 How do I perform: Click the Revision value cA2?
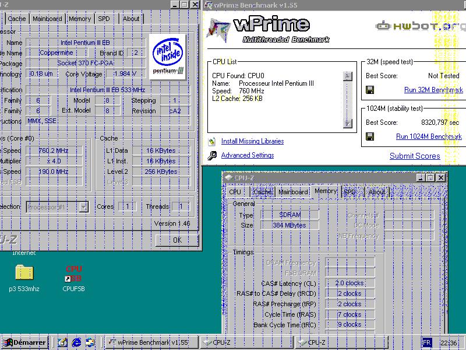click(x=175, y=111)
